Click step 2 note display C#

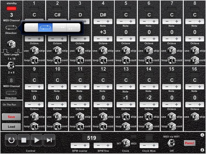pyautogui.click(x=57, y=15)
